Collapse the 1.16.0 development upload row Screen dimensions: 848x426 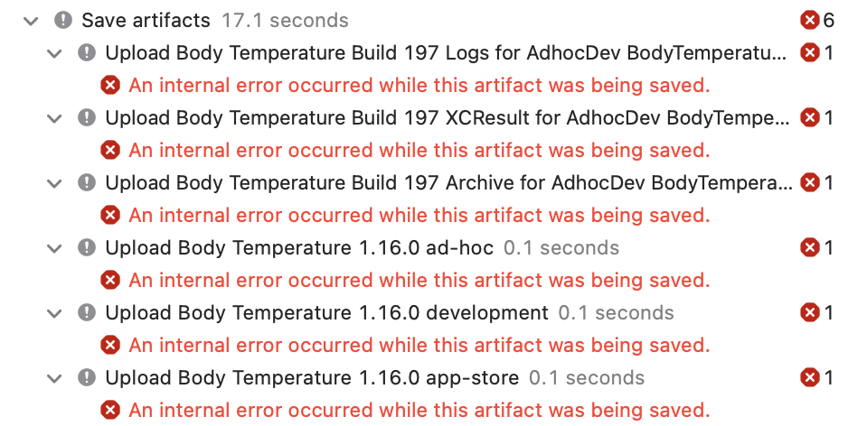[x=54, y=313]
